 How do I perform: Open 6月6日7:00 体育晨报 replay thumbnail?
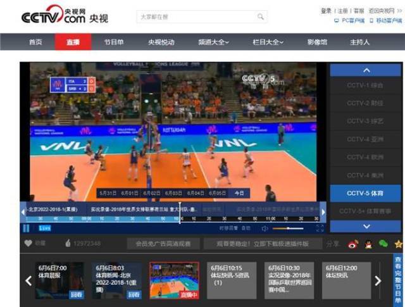59,280
